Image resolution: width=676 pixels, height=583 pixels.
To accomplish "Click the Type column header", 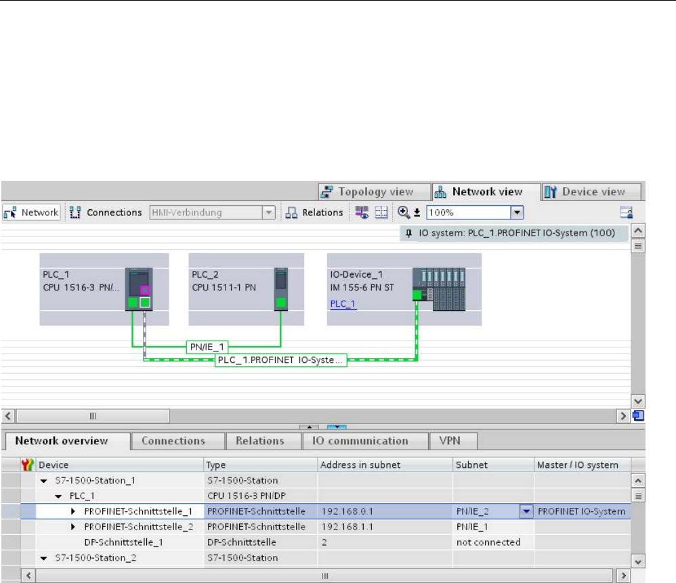I will point(260,465).
